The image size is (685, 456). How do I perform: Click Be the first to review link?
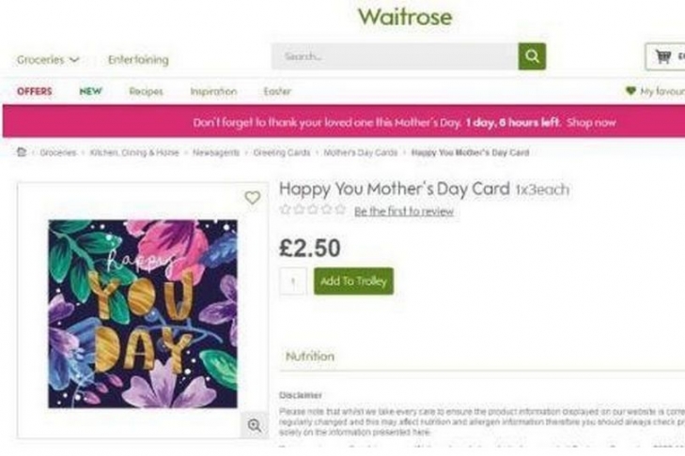[x=403, y=212]
